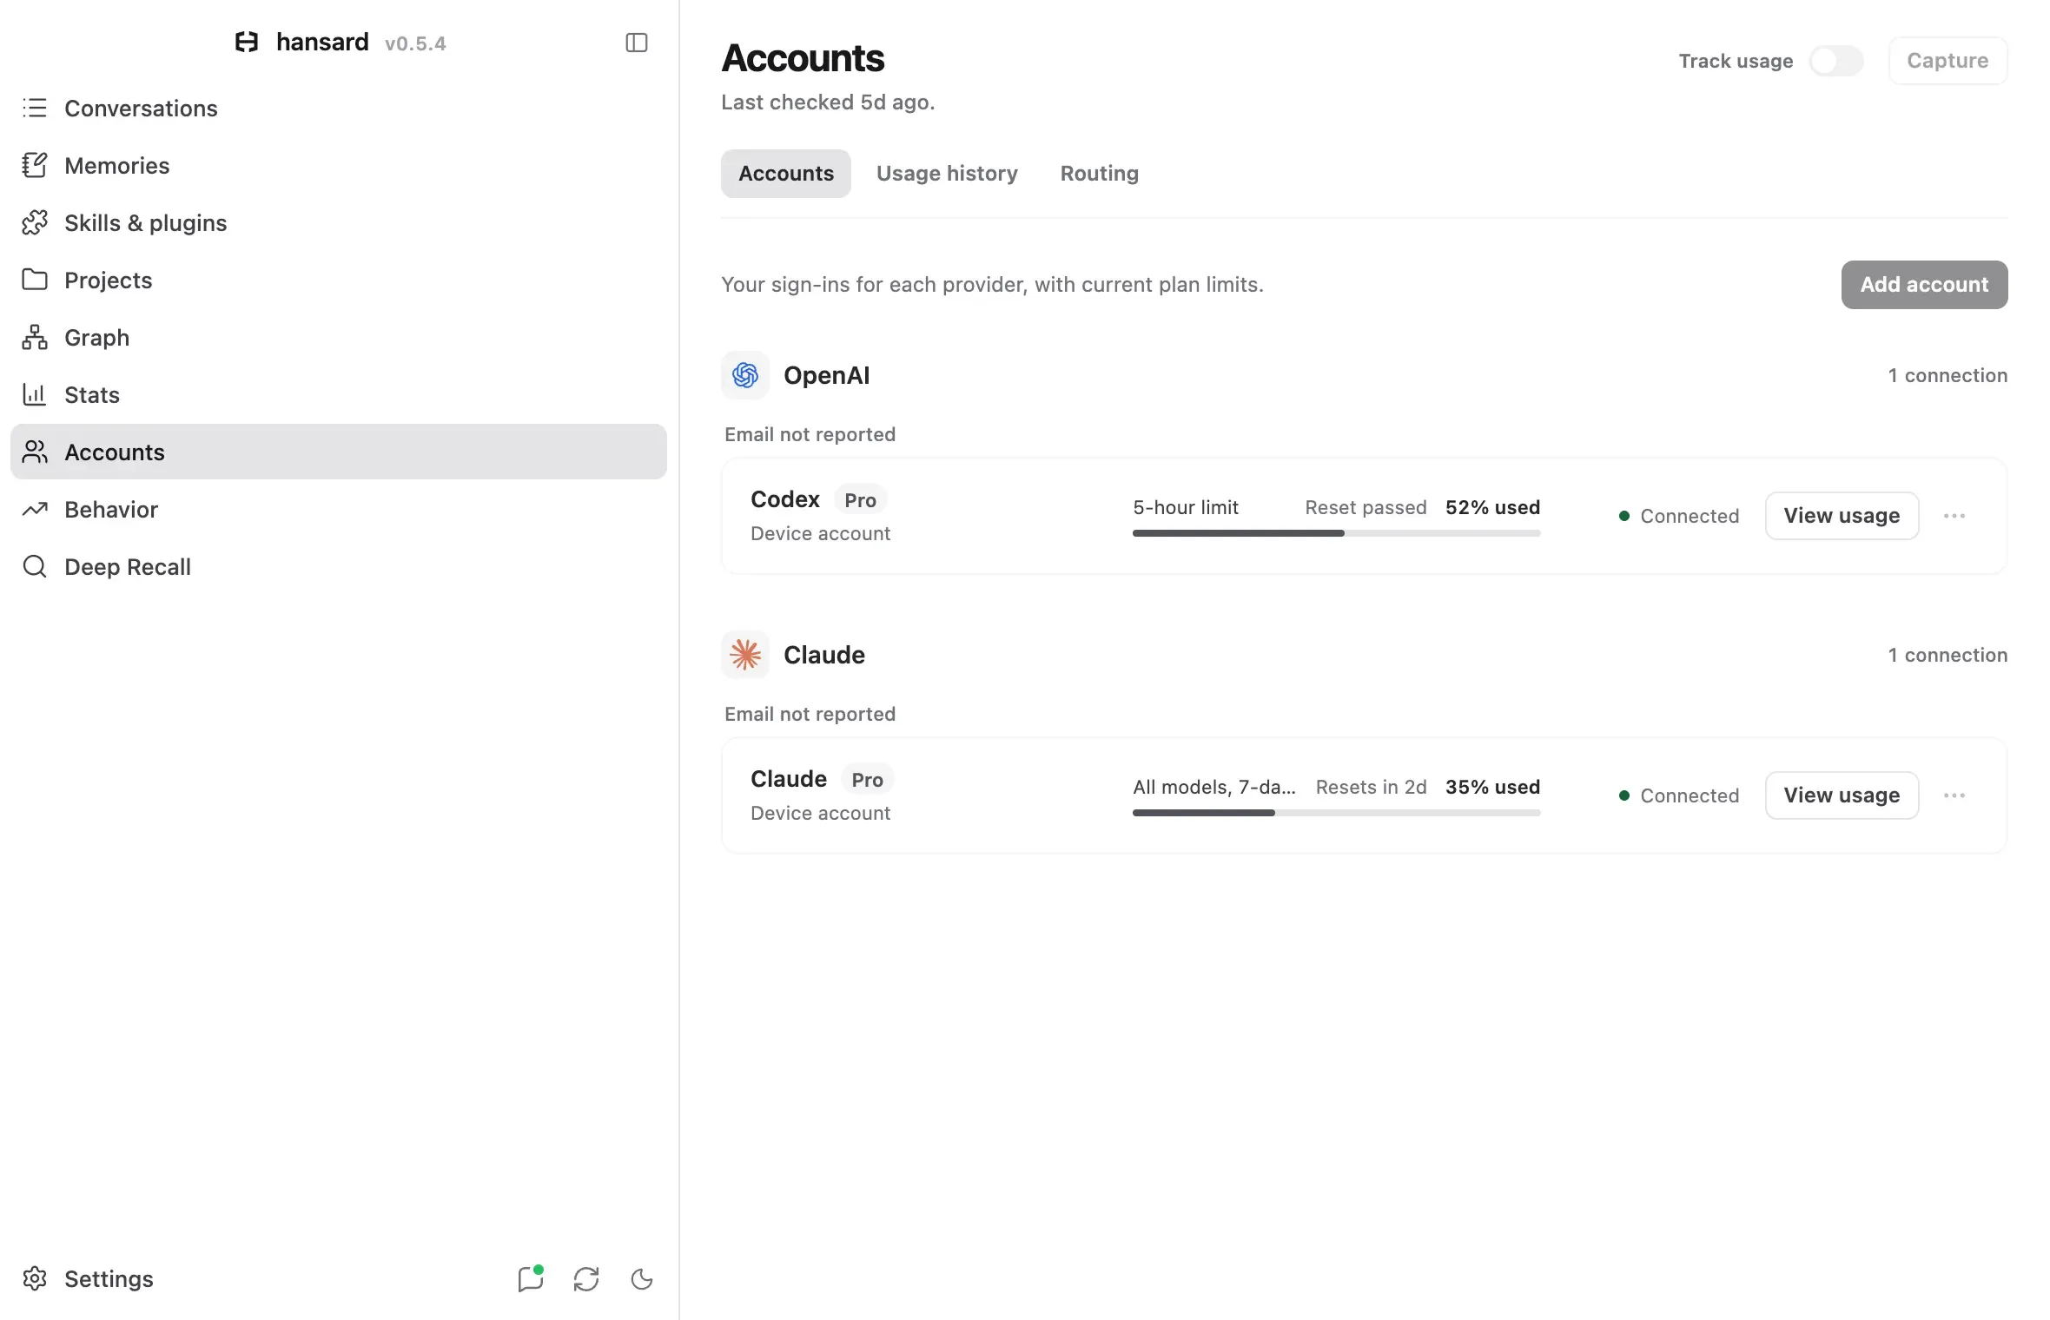This screenshot has width=2050, height=1320.
Task: Open Conversations list icon in sidebar
Action: click(x=35, y=108)
